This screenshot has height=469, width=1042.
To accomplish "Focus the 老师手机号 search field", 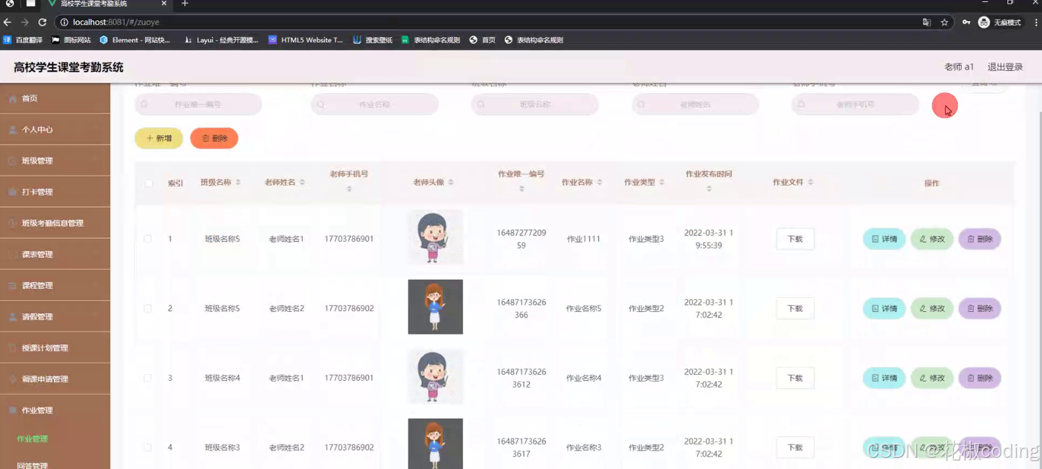I will click(855, 105).
